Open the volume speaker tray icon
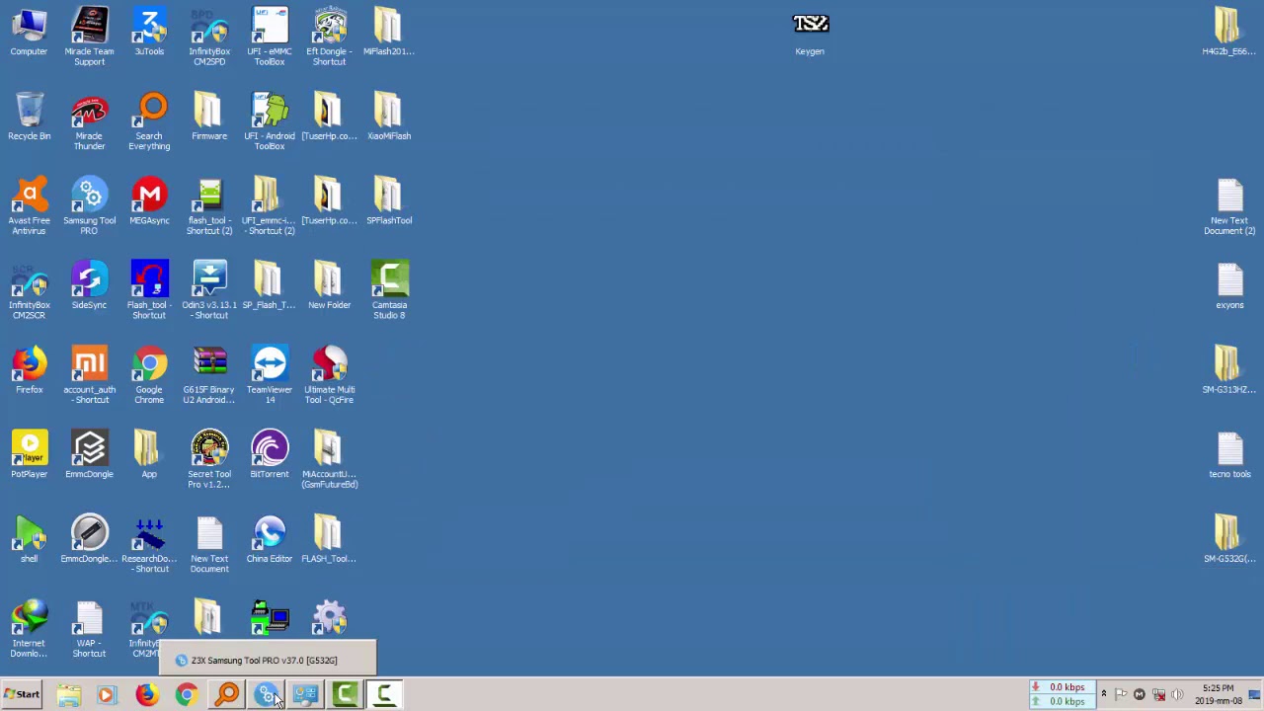1264x711 pixels. tap(1177, 694)
